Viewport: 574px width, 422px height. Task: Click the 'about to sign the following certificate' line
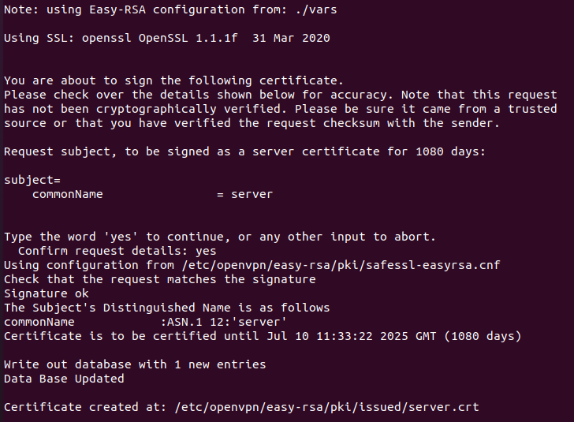point(173,80)
